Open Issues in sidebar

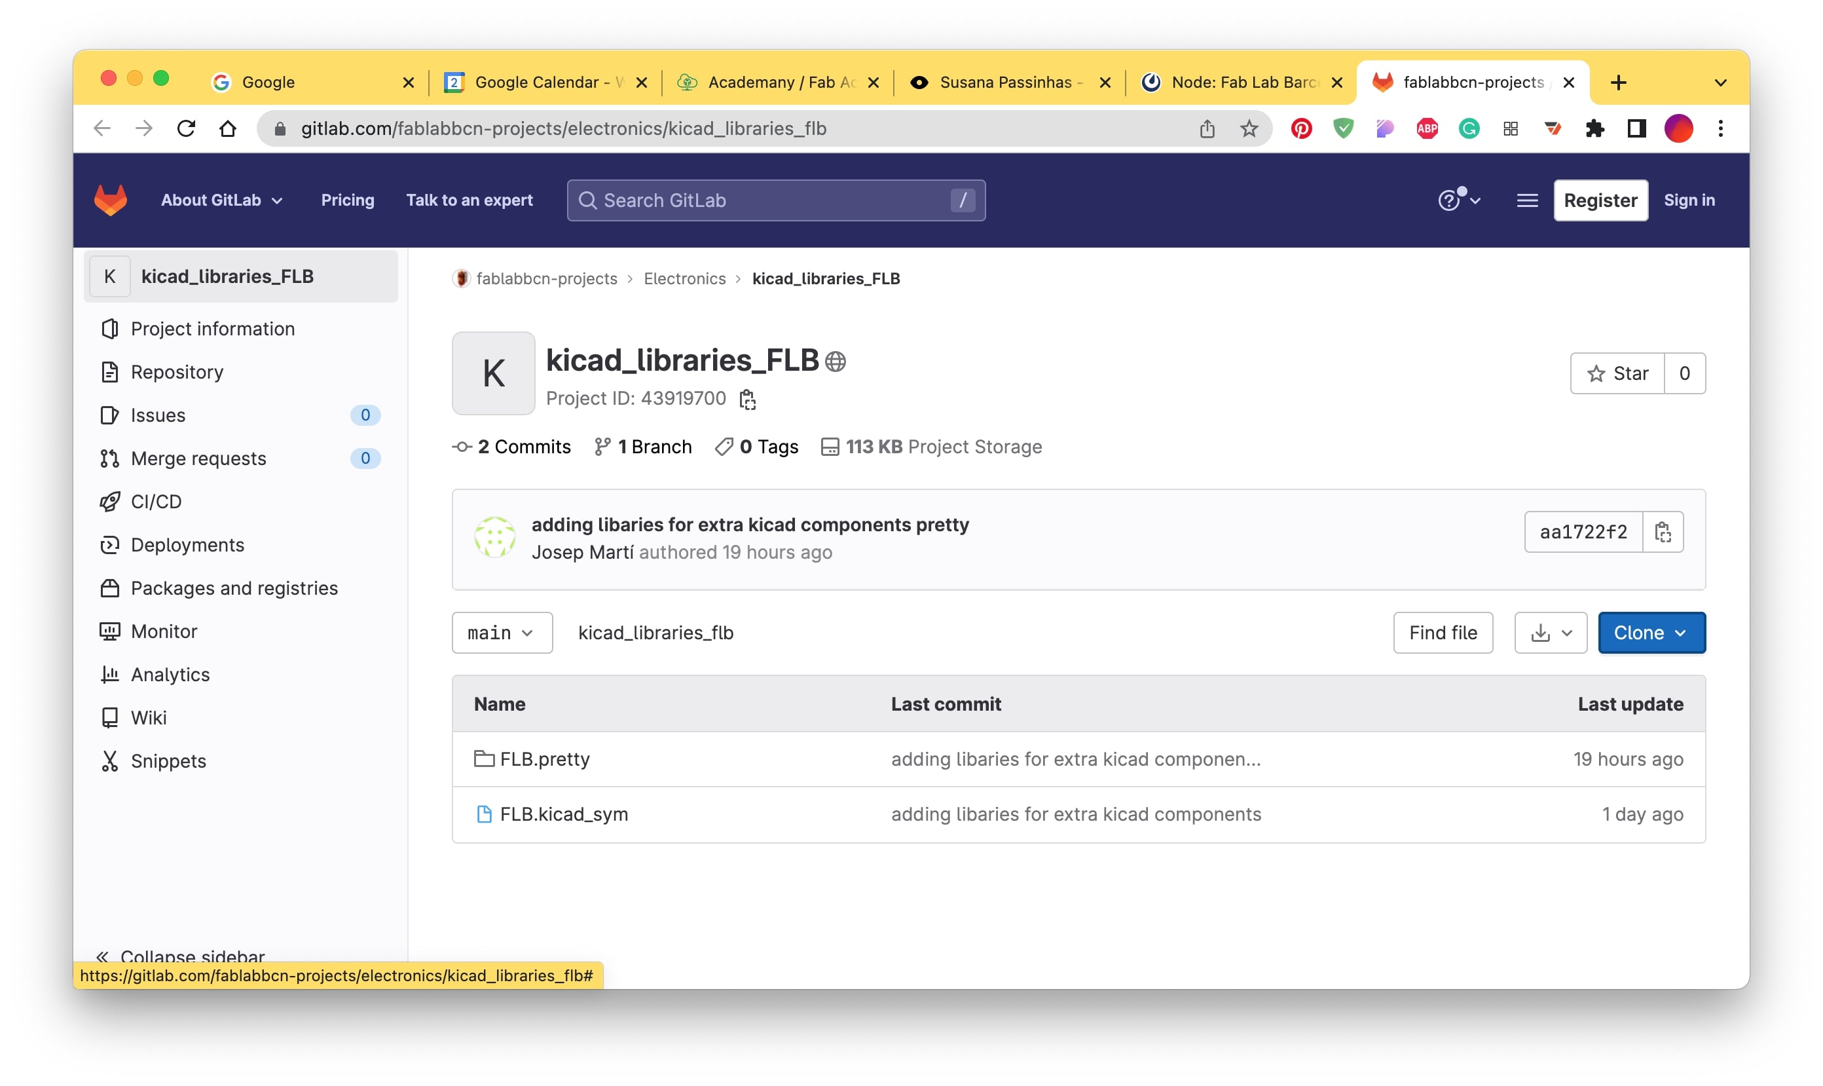(241, 416)
